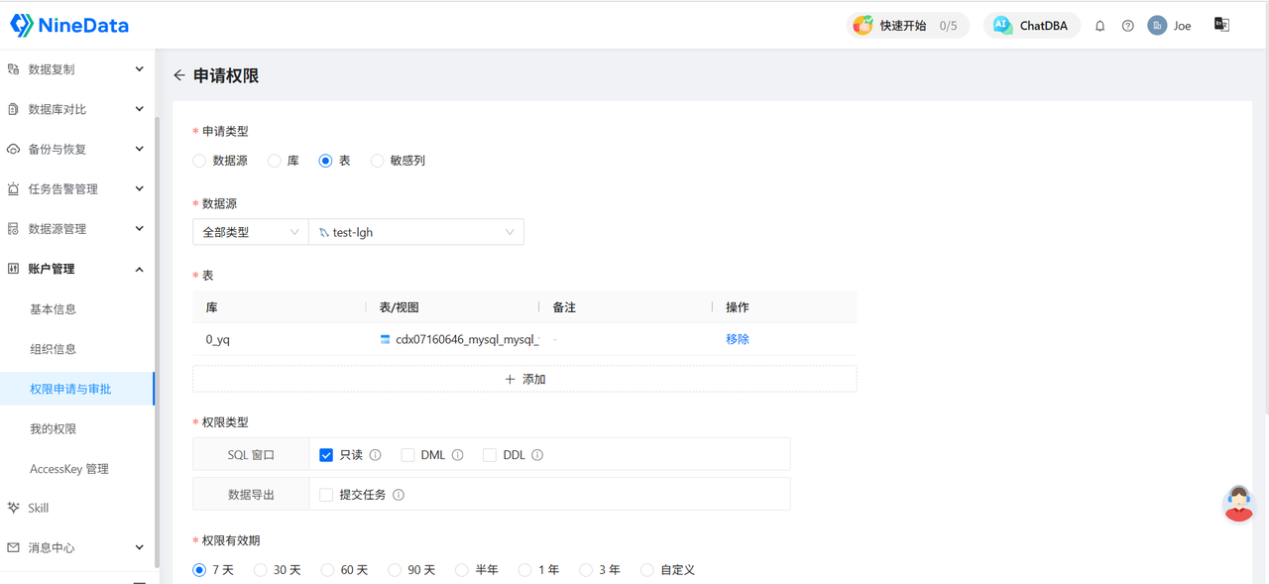Viewport: 1269px width, 584px height.
Task: Check the 提交任务 data export checkbox
Action: pyautogui.click(x=326, y=495)
